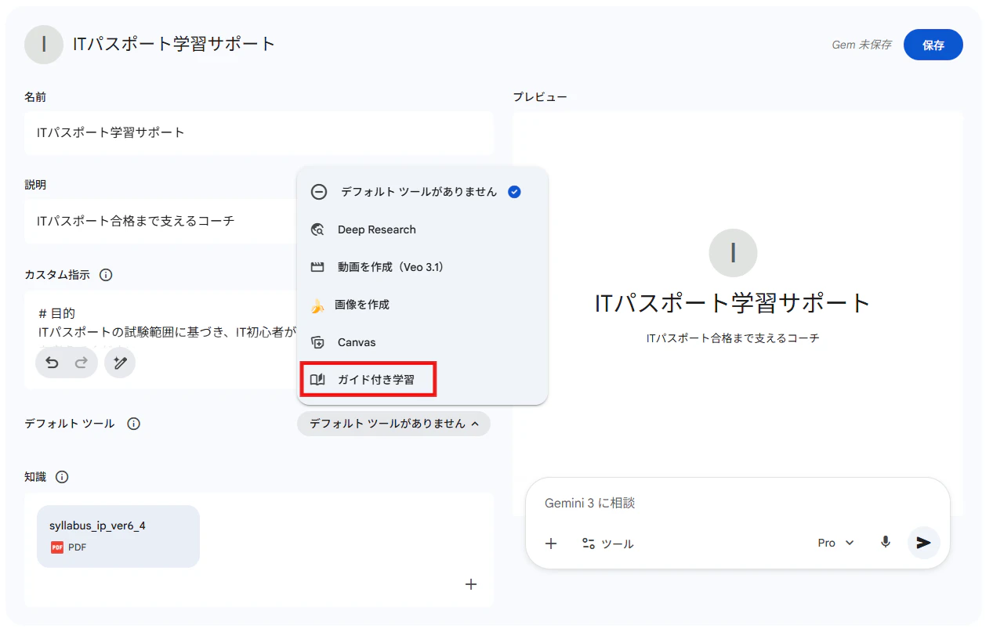
Task: Click the header title ITパスポート学習サポート
Action: coord(174,44)
